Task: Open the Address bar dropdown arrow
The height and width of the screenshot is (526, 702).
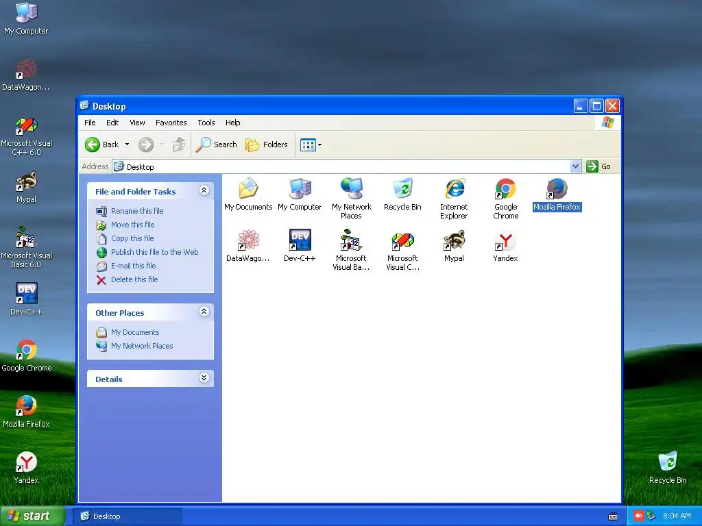Action: (x=576, y=166)
